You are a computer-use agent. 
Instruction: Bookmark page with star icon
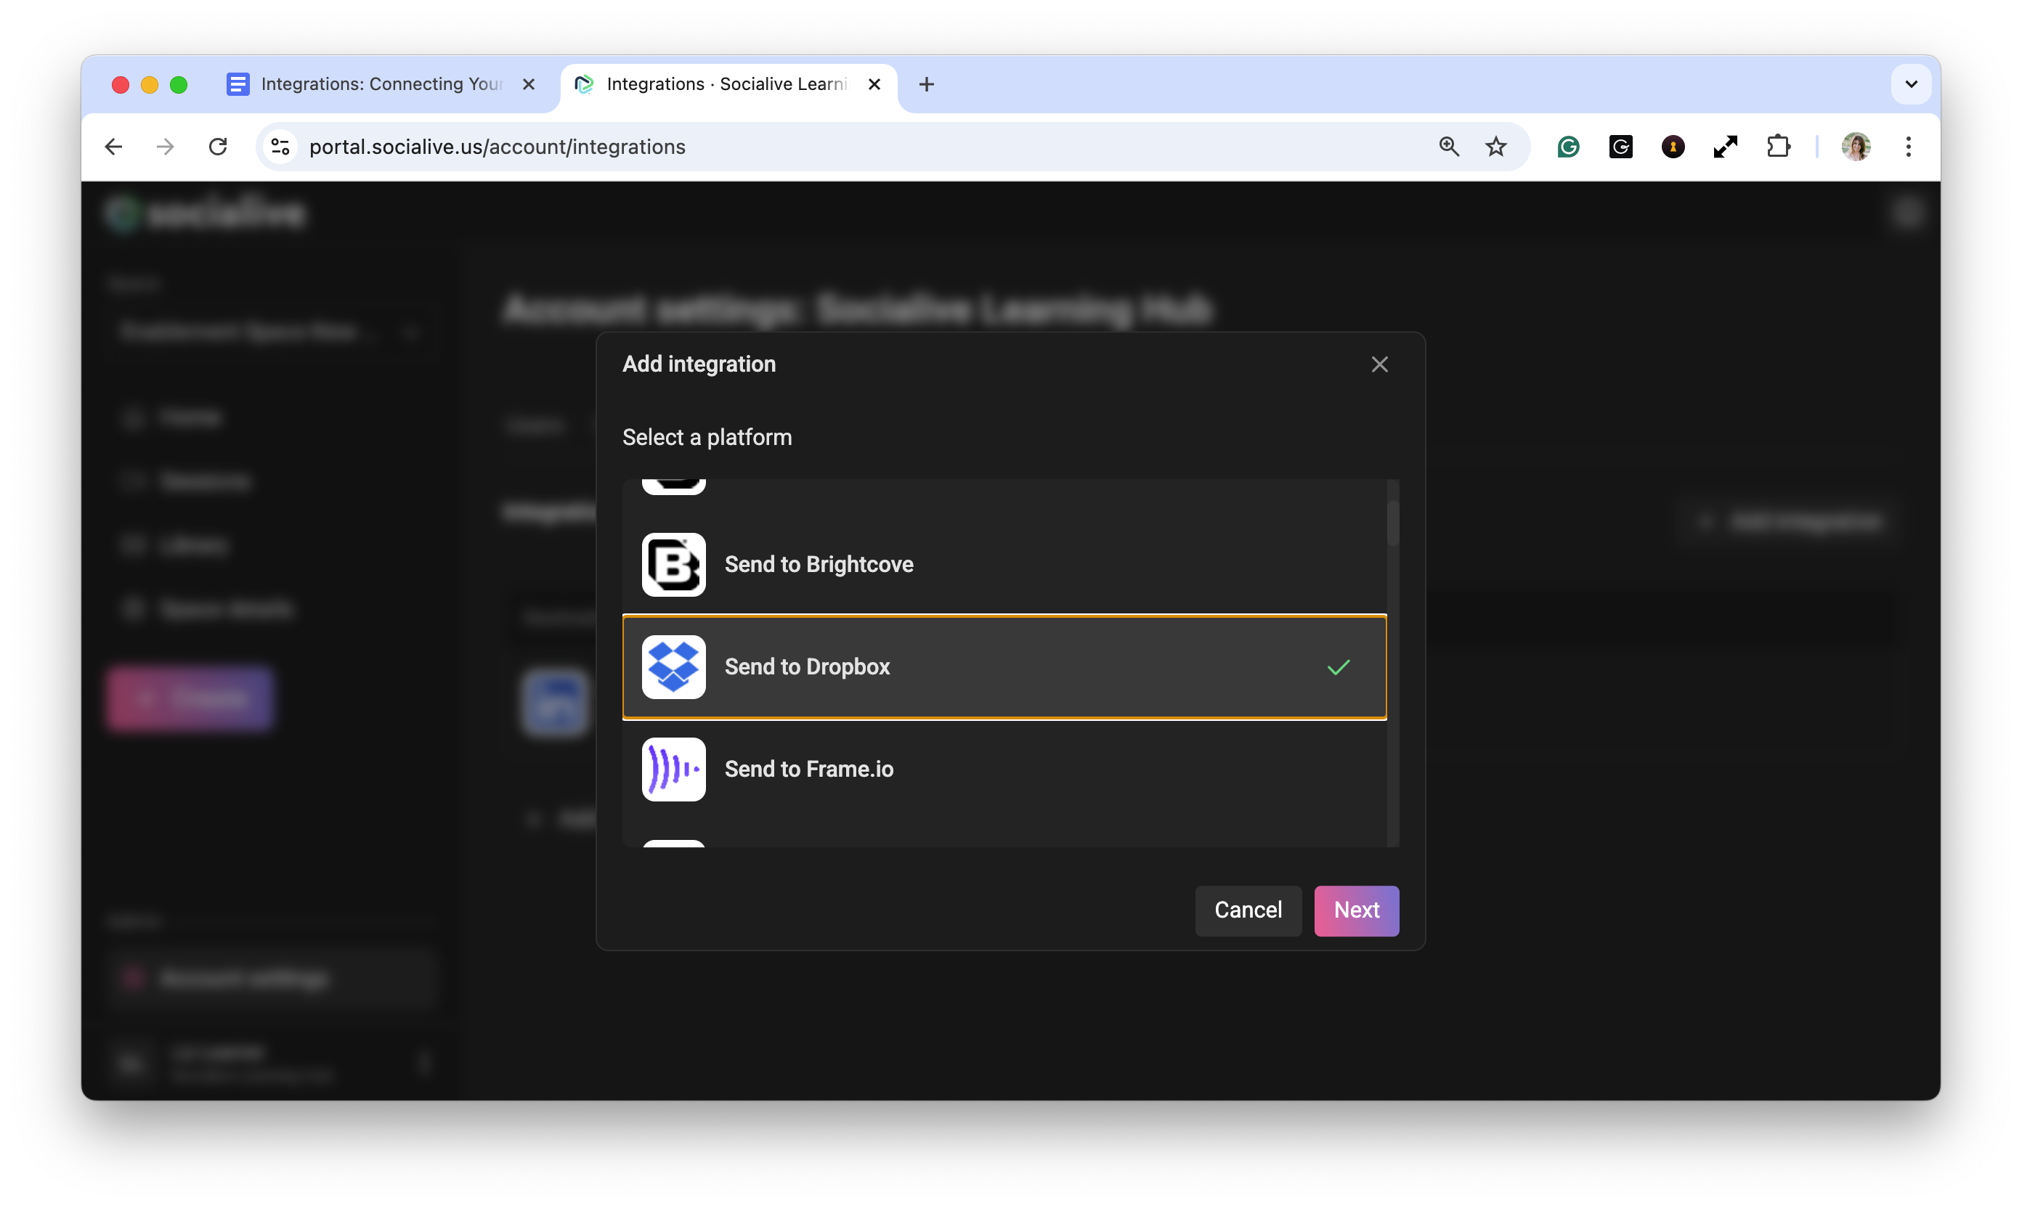[x=1496, y=147]
